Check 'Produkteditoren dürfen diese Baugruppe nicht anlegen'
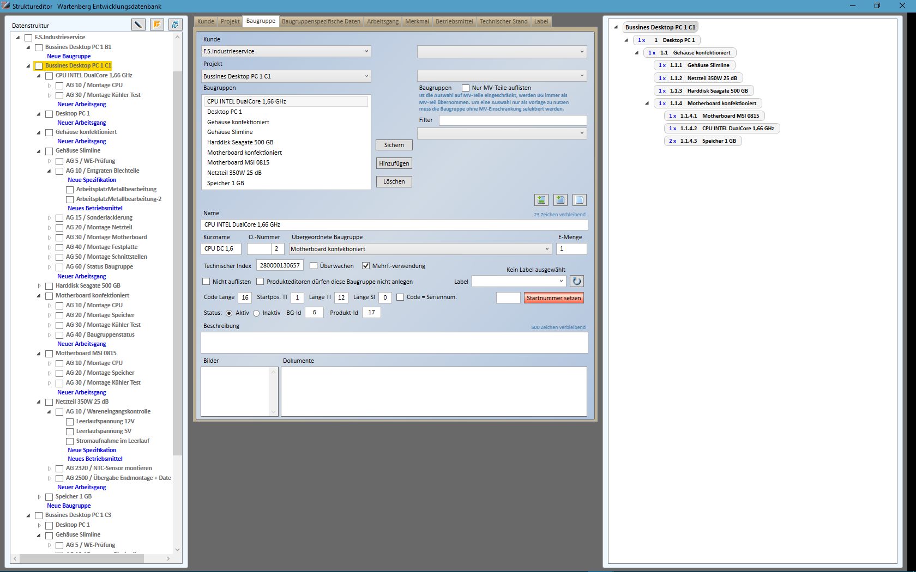916x572 pixels. pos(260,282)
